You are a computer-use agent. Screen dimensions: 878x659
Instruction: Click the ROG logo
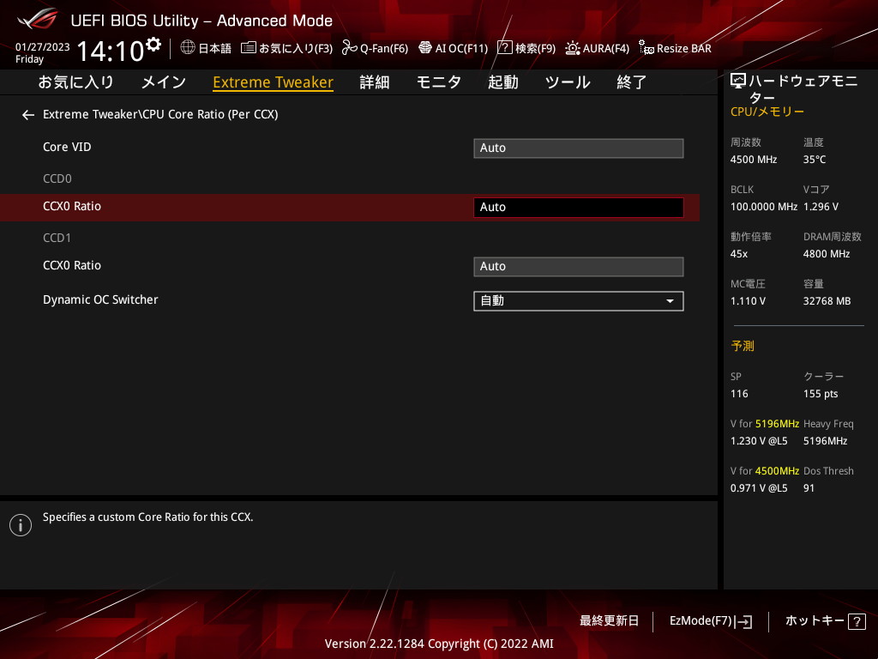click(38, 19)
